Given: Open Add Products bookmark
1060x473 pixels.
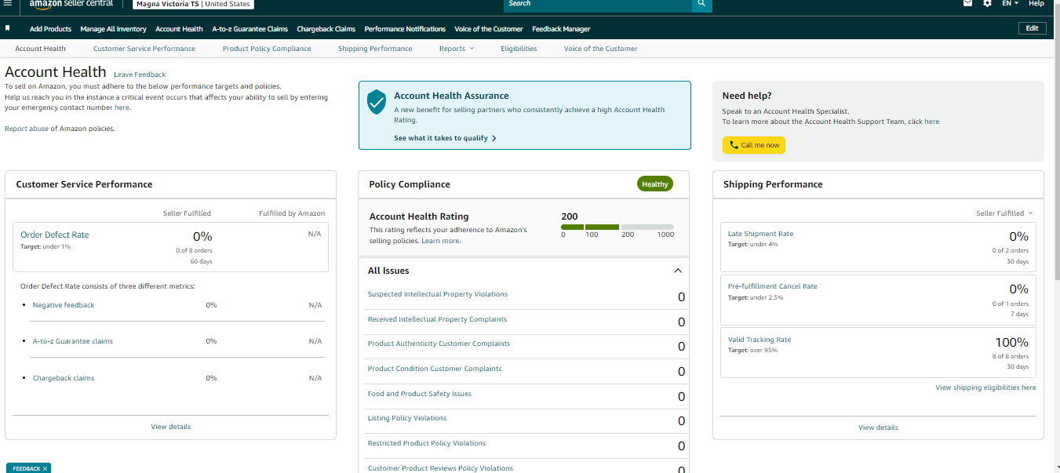Looking at the screenshot, I should (50, 29).
